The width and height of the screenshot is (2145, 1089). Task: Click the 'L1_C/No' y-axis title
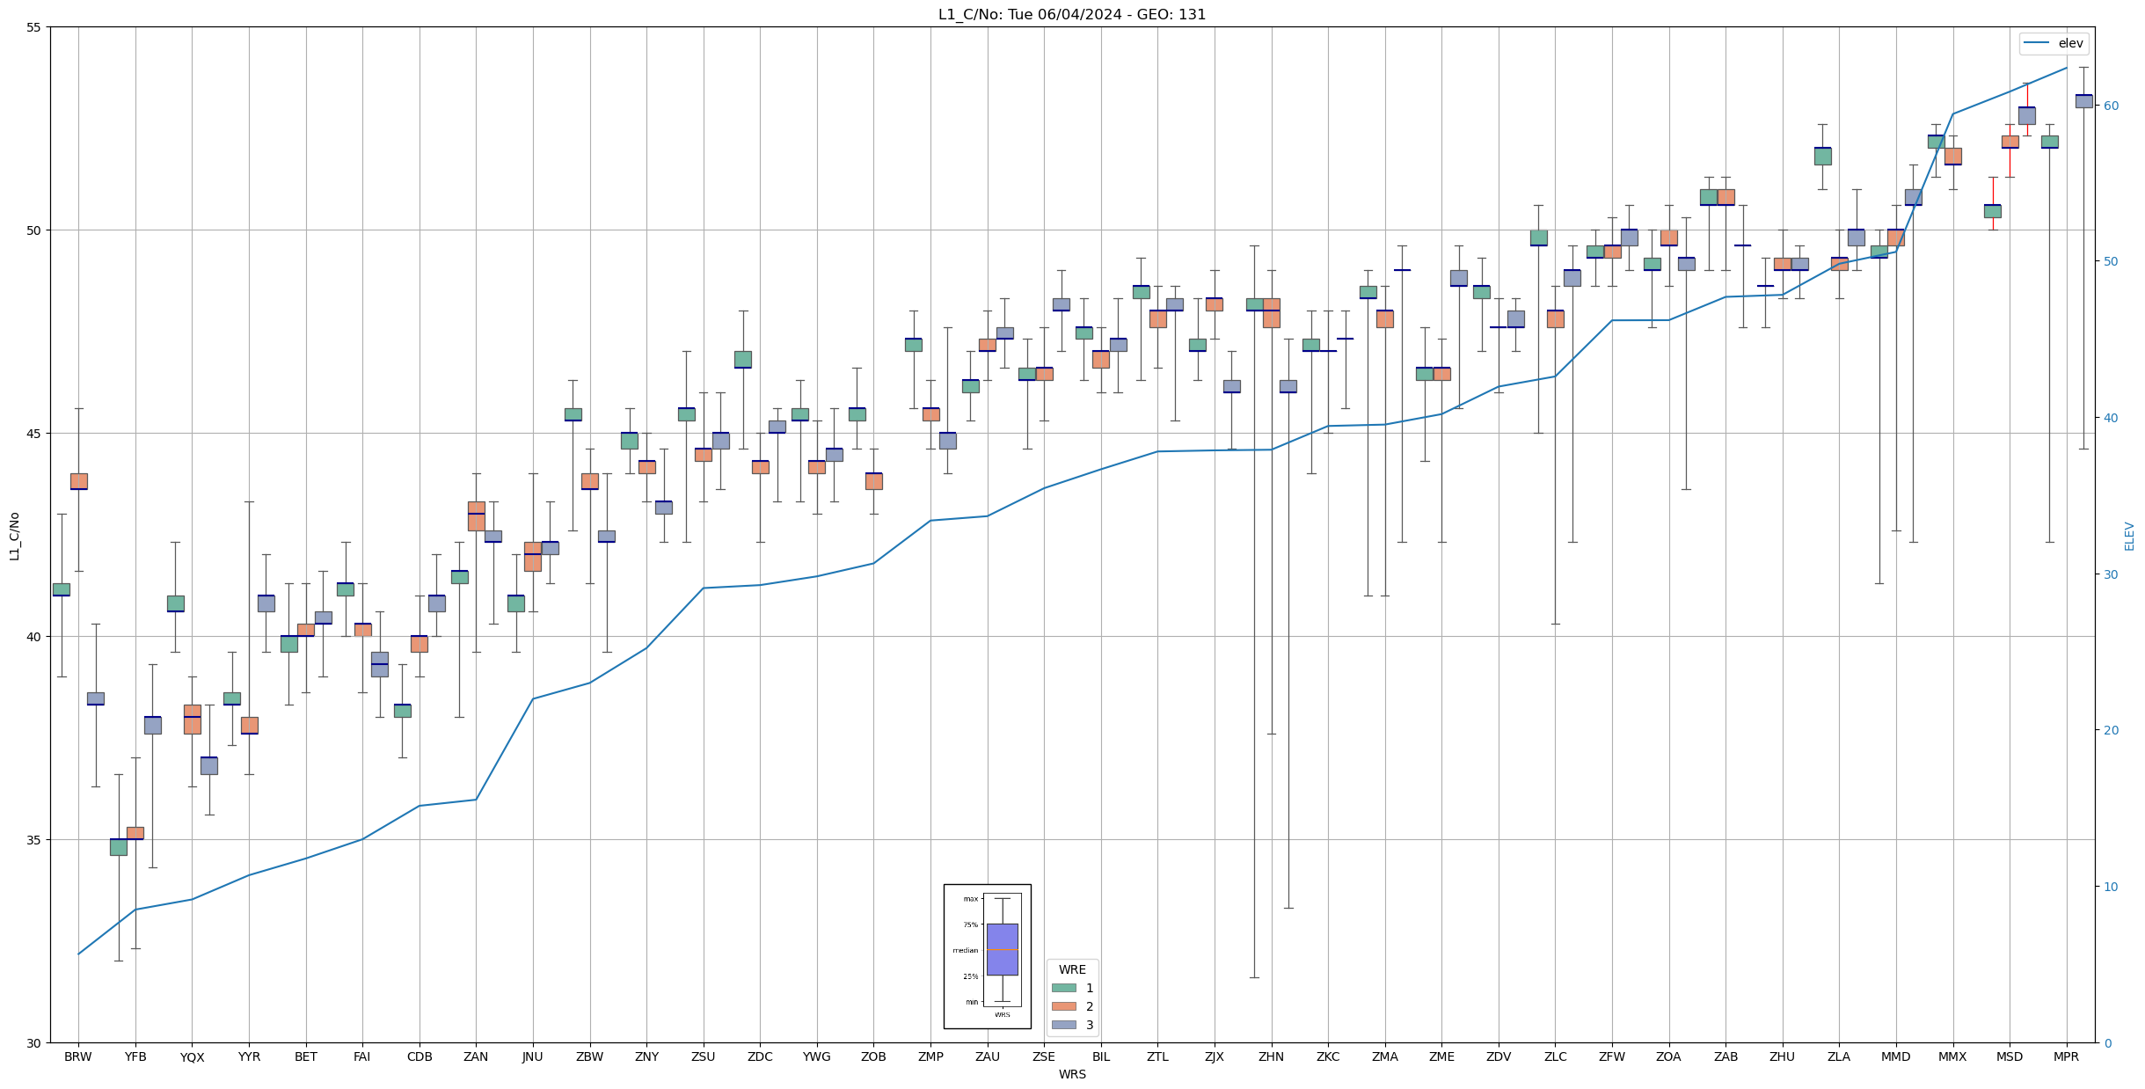14,536
